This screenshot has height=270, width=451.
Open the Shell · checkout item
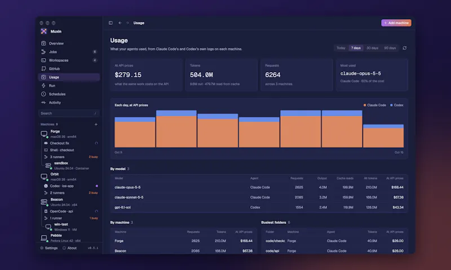pyautogui.click(x=70, y=150)
